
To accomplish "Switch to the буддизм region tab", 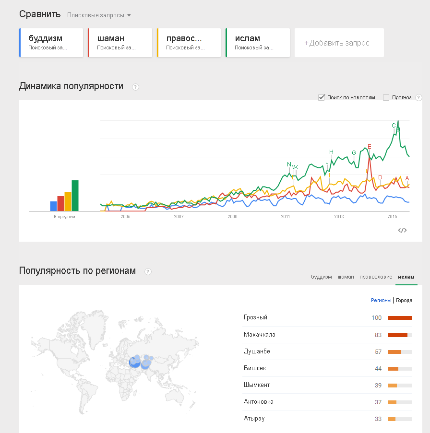I will click(321, 277).
